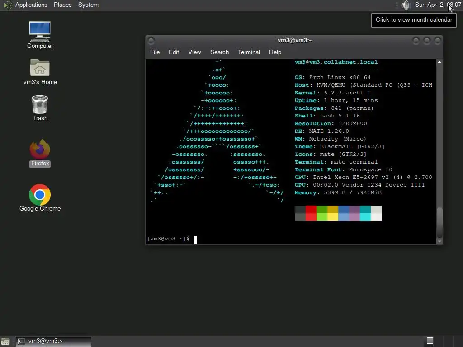Click the Host: KVM/QEMU line
Screen dimensions: 463x347
363,85
